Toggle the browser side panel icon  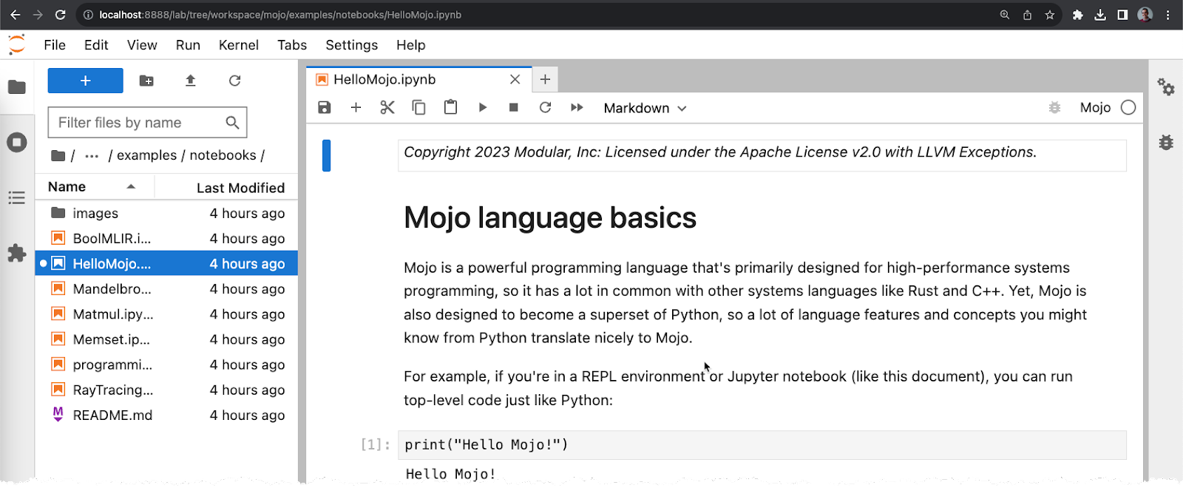[1122, 15]
